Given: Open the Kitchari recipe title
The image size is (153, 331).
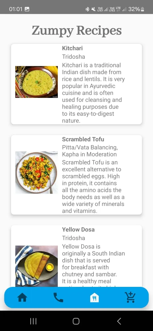Looking at the screenshot, I should point(72,48).
